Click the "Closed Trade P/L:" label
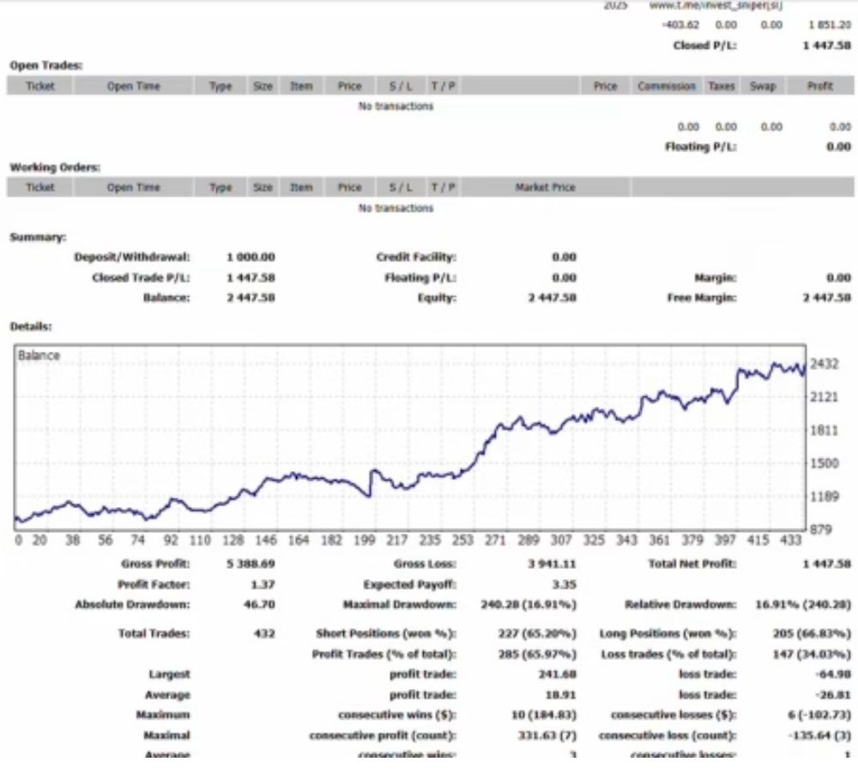Screen dimensions: 858x774 tap(141, 277)
